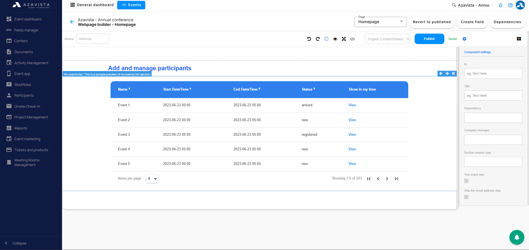Click the Onsite Check-In sidebar icon
This screenshot has width=529, height=250.
tap(9, 106)
